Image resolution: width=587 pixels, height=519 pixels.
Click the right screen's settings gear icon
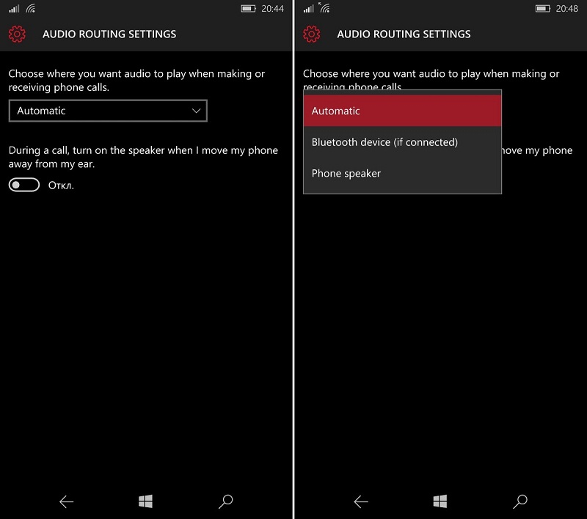(313, 34)
